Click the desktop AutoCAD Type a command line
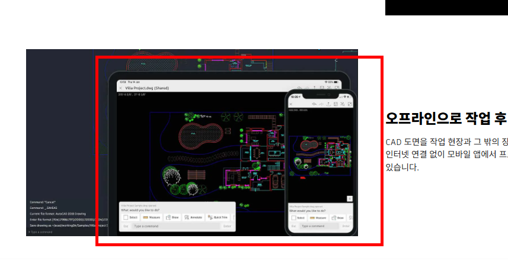This screenshot has width=508, height=264. click(42, 232)
